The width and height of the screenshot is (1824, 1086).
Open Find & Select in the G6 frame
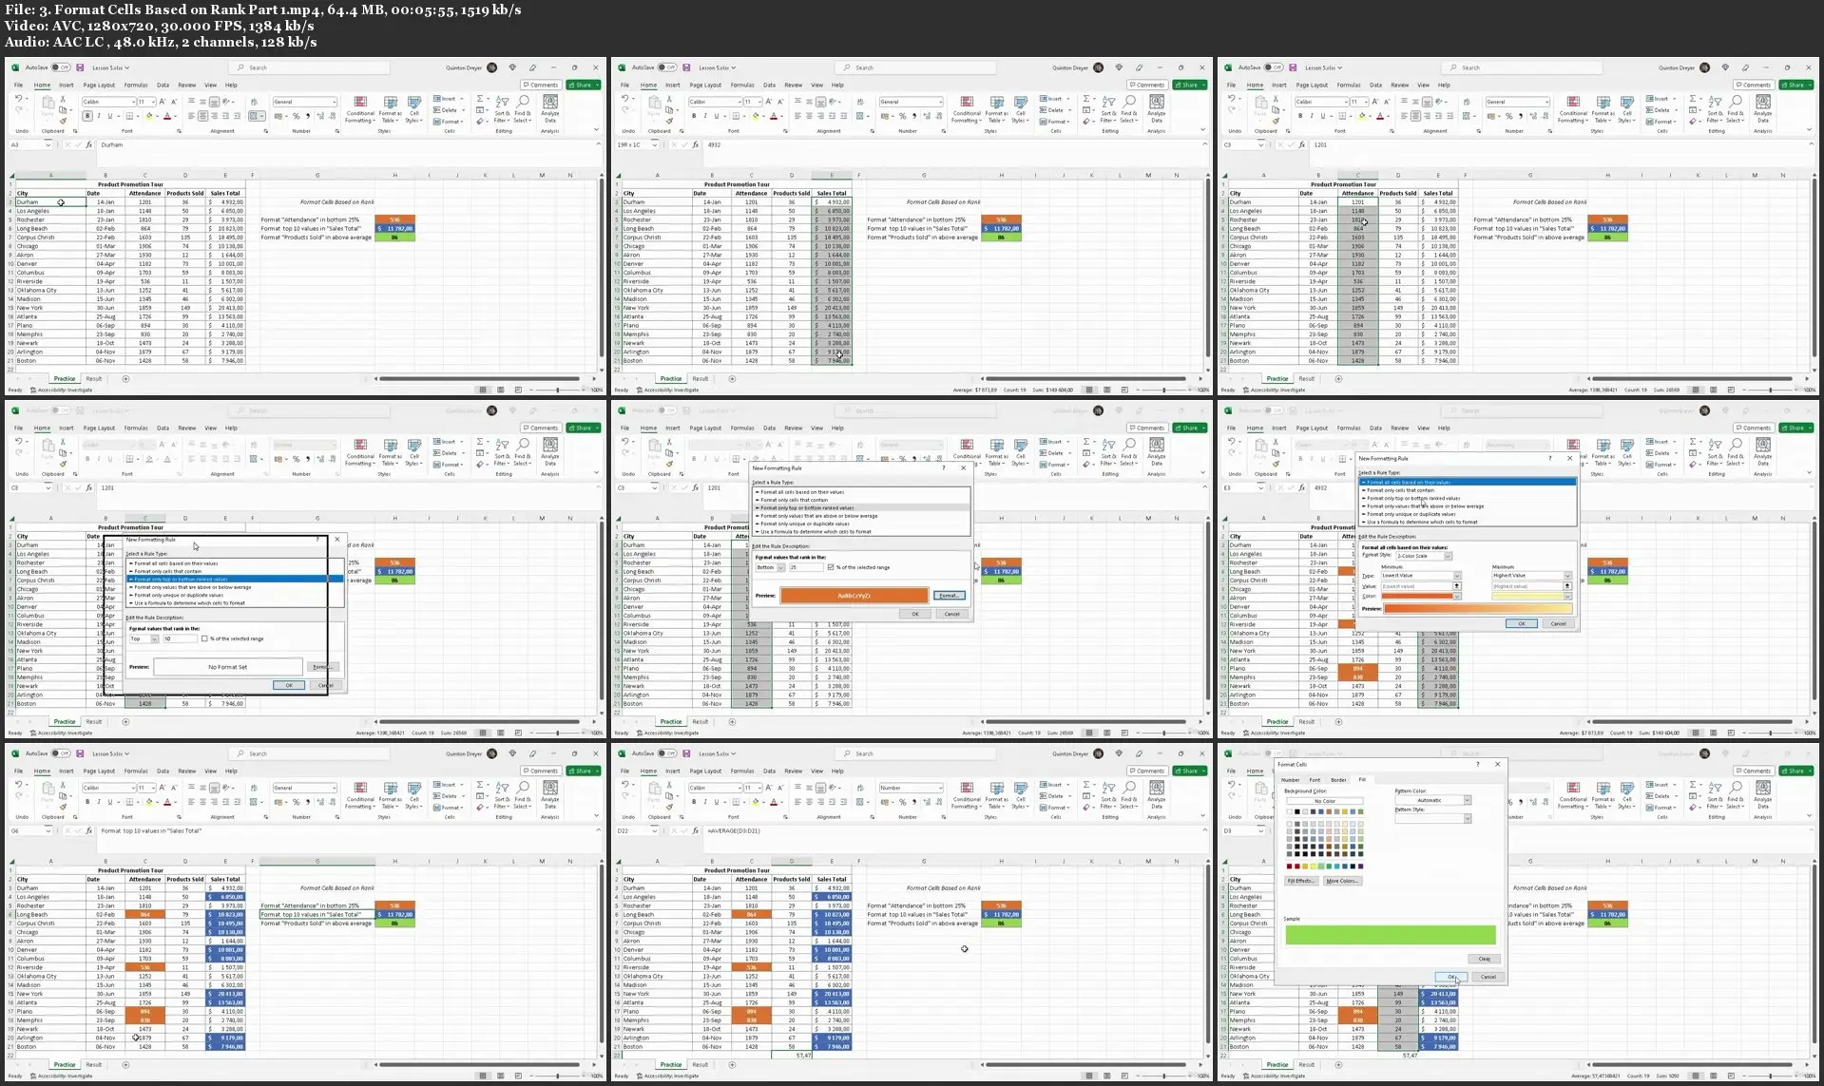coord(523,794)
